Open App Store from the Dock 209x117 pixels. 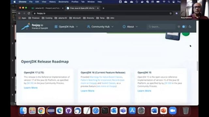[132, 110]
